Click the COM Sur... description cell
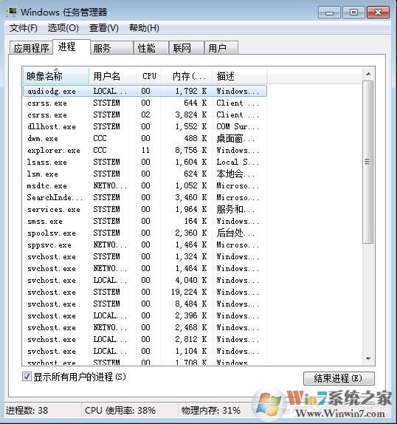Viewport: 397px width, 424px height. 238,126
